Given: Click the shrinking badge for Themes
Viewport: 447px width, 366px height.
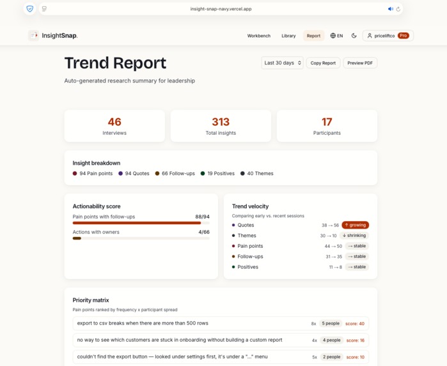Looking at the screenshot, I should [354, 236].
